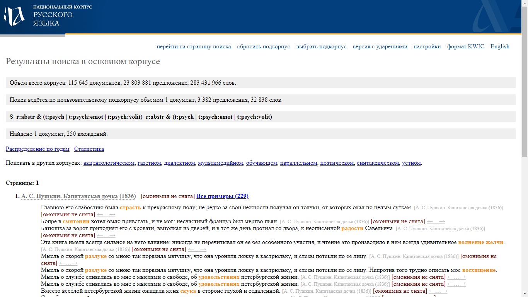Screen dimensions: 528x297
Task: Search in the газетном corpus
Action: (149, 163)
